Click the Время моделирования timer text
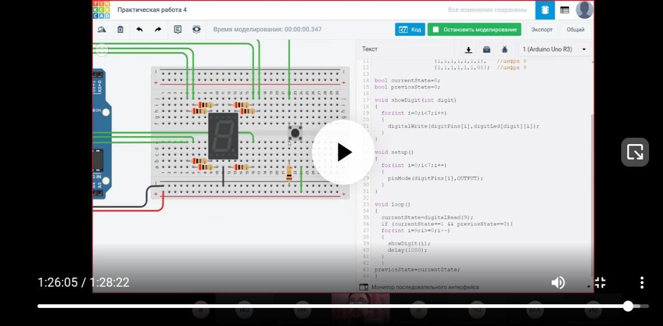Screen dimensions: 663x326 coord(267,30)
